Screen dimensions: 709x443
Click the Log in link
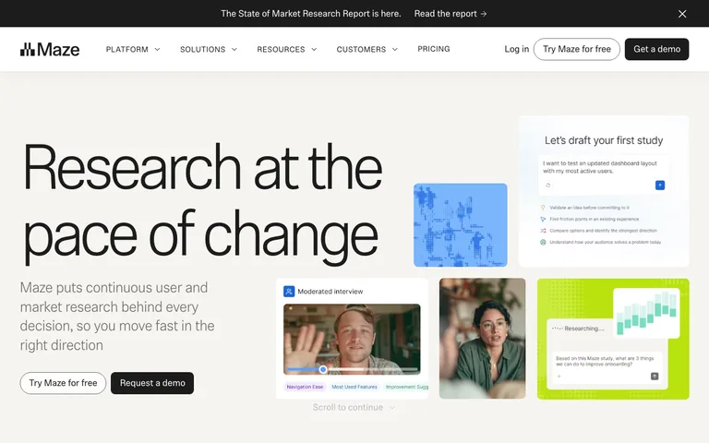[516, 49]
